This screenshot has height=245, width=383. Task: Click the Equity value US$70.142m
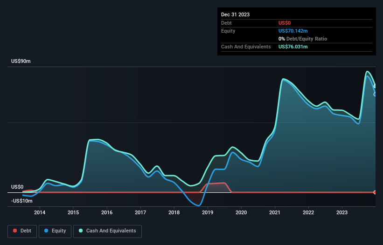[293, 31]
